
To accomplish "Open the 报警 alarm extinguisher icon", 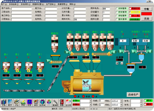I will coord(62,103).
